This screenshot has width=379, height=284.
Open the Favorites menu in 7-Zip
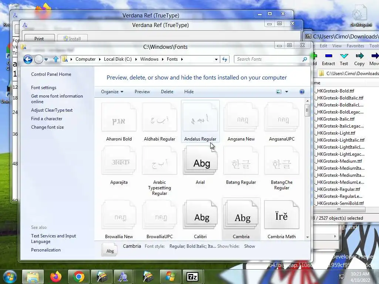[355, 46]
